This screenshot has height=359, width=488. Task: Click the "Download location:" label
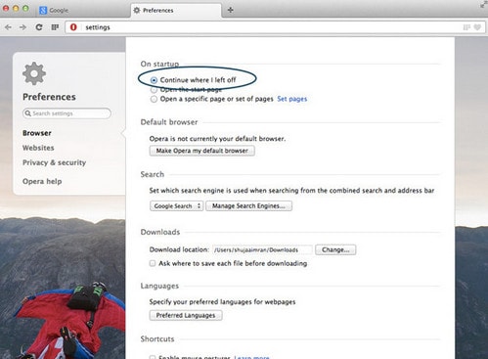179,249
